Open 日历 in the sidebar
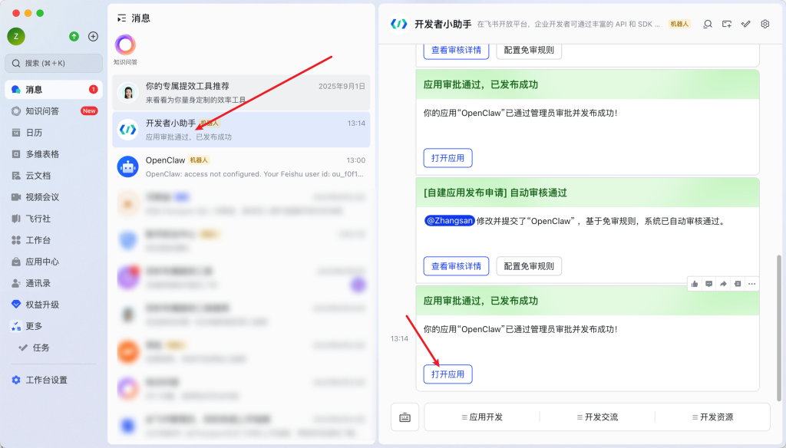The image size is (786, 448). pos(54,132)
